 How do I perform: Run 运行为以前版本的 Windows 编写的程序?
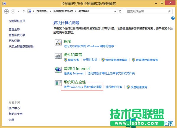pos(89,46)
